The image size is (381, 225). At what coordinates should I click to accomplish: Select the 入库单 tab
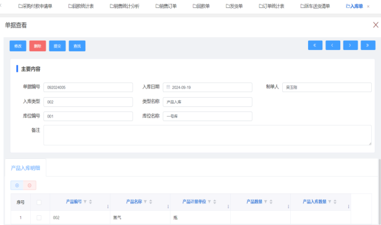354,6
